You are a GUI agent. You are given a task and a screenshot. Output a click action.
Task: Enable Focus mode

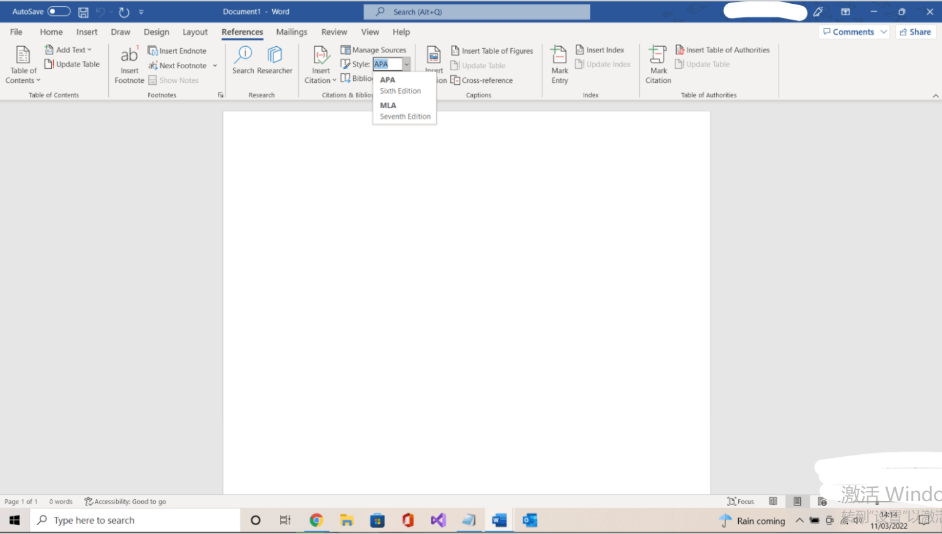741,502
